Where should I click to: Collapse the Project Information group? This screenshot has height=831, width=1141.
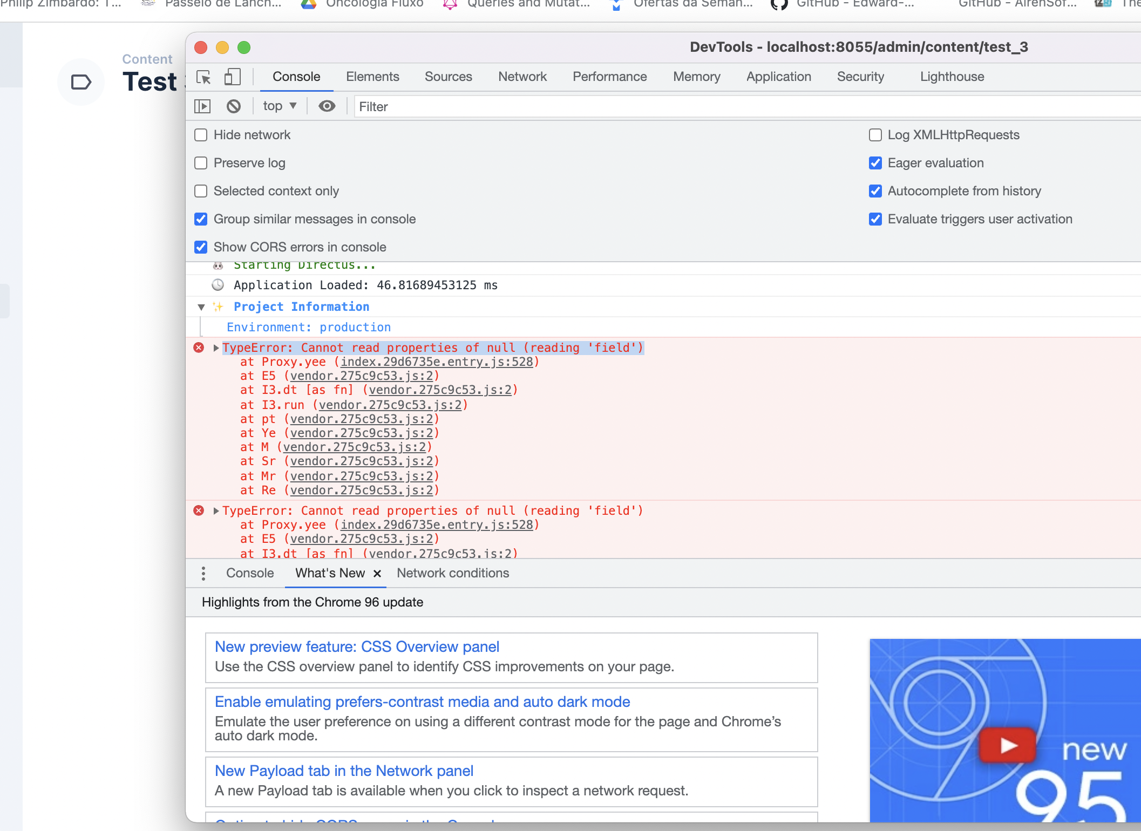[201, 307]
